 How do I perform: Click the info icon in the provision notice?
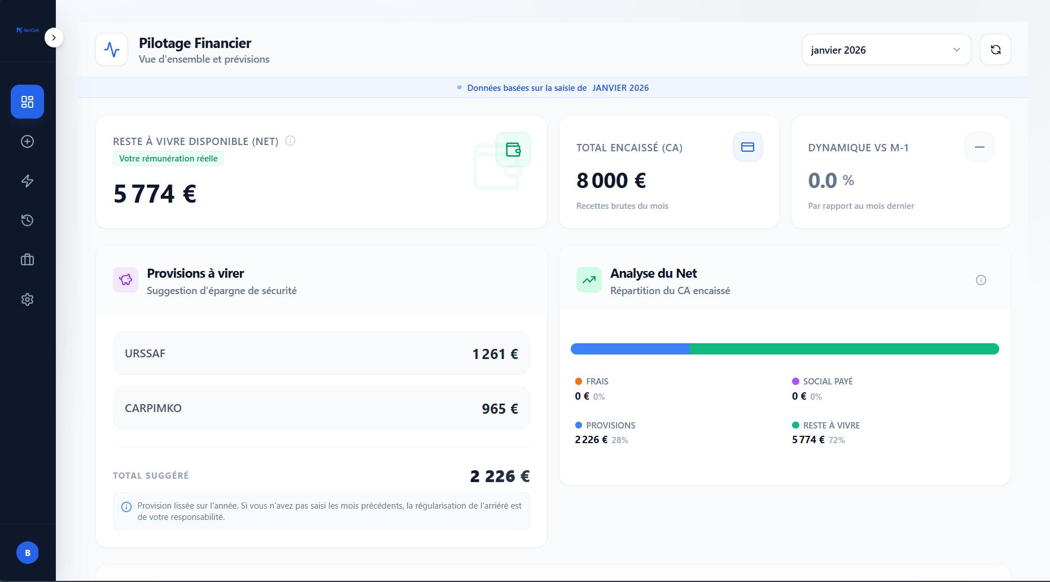tap(126, 506)
